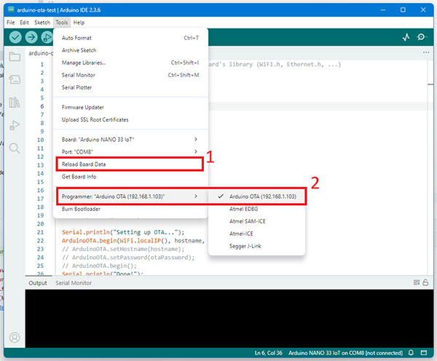Screen dimensions: 437x361
Task: Select Segger J-Link programmer
Action: [256, 246]
